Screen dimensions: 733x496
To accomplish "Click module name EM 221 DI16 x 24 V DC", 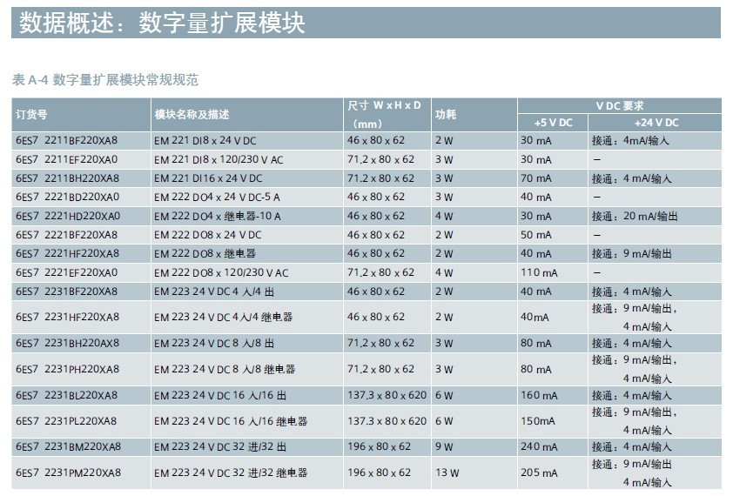I will click(208, 178).
